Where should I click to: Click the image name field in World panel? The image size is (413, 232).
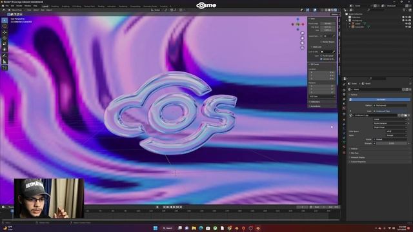click(x=376, y=115)
